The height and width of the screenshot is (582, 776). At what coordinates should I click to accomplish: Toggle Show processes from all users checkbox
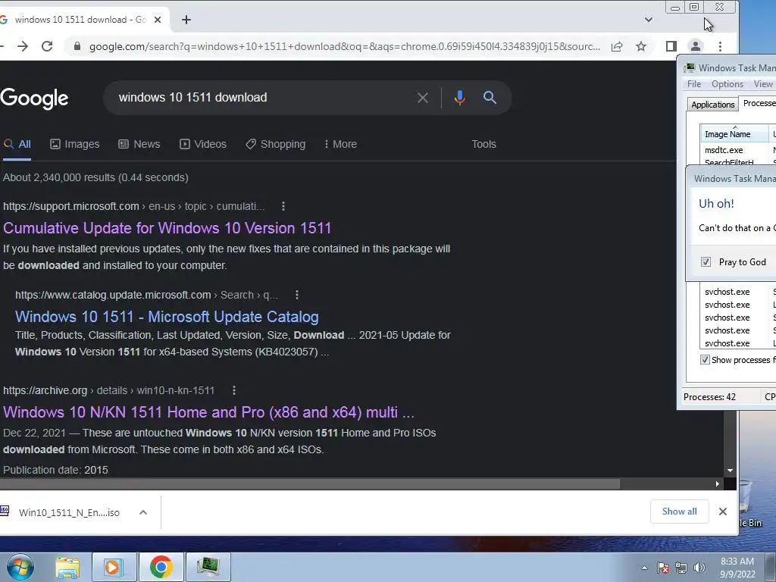click(705, 360)
